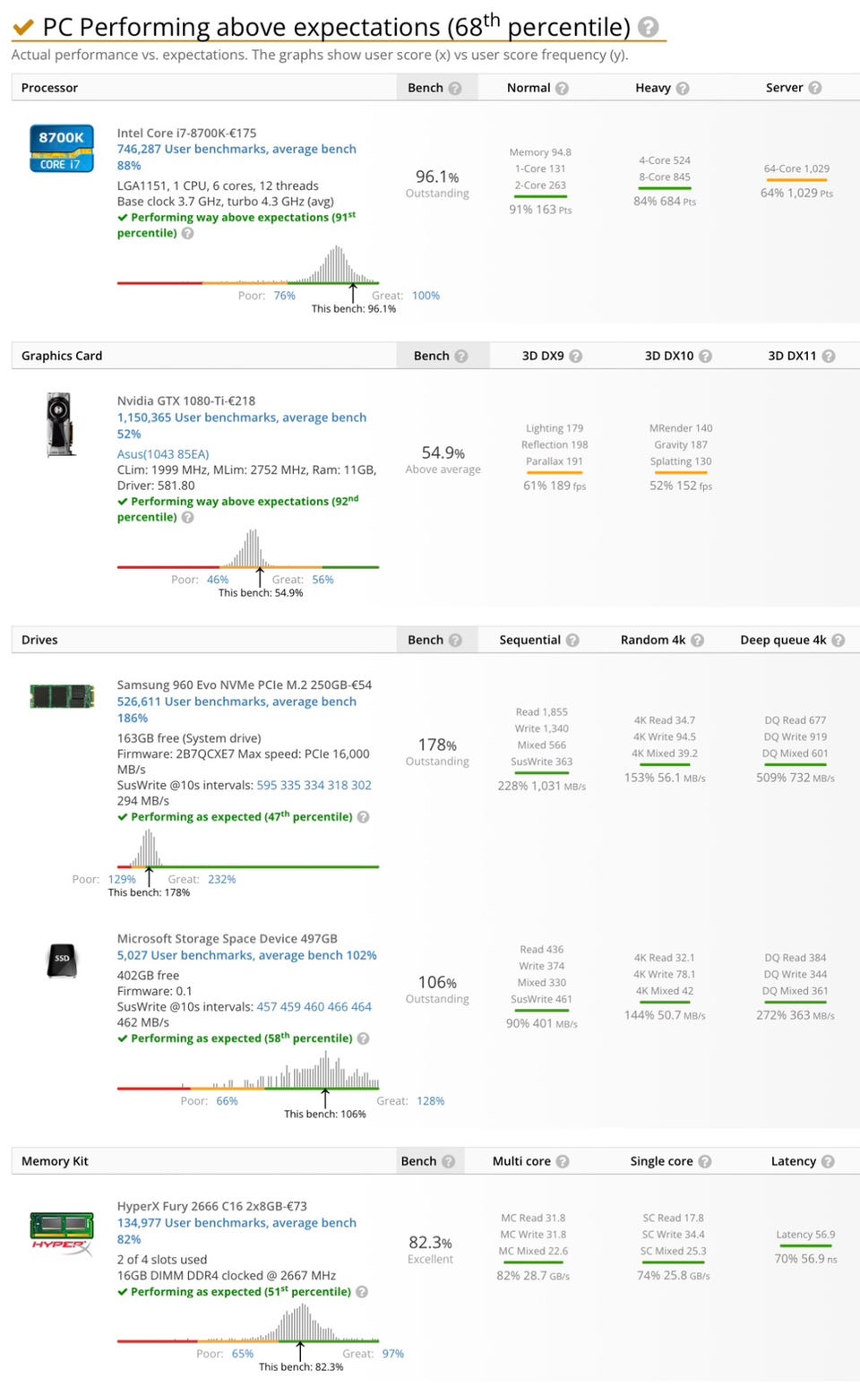Image resolution: width=860 pixels, height=1387 pixels.
Task: Click help icon after Samsung 47th percentile text
Action: click(364, 817)
